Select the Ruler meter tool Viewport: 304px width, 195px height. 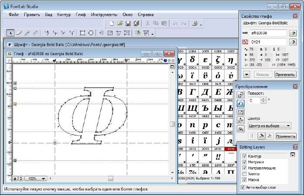[35, 33]
